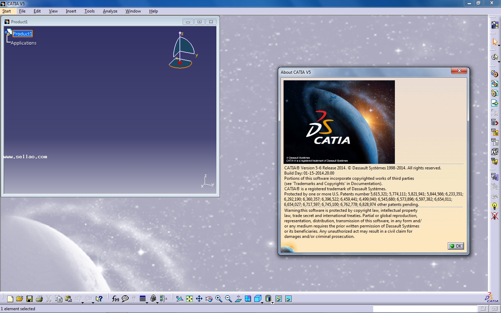Click the Knowledge lock icon
The image size is (501, 313).
click(153, 298)
